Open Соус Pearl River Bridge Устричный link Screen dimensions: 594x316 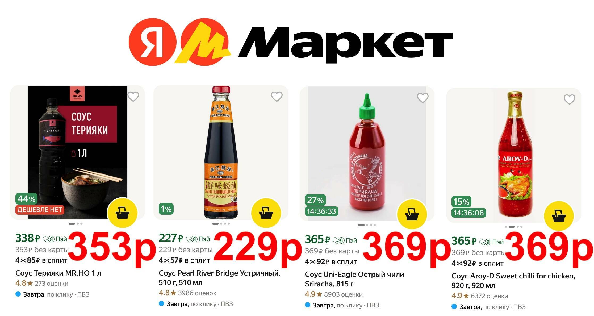[220, 278]
